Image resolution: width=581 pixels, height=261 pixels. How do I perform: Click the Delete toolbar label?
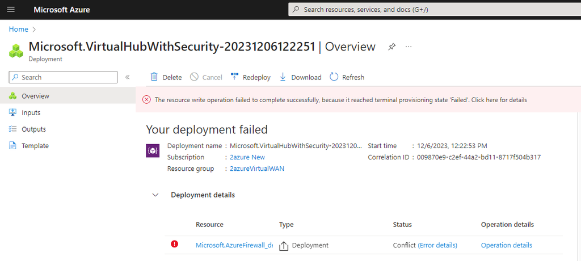tap(172, 78)
